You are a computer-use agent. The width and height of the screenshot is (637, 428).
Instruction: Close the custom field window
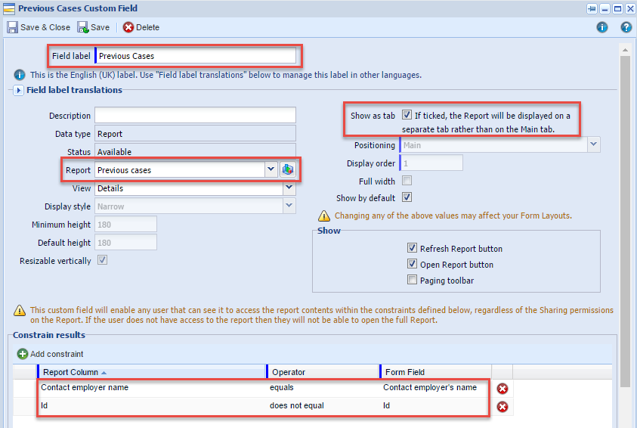point(630,8)
